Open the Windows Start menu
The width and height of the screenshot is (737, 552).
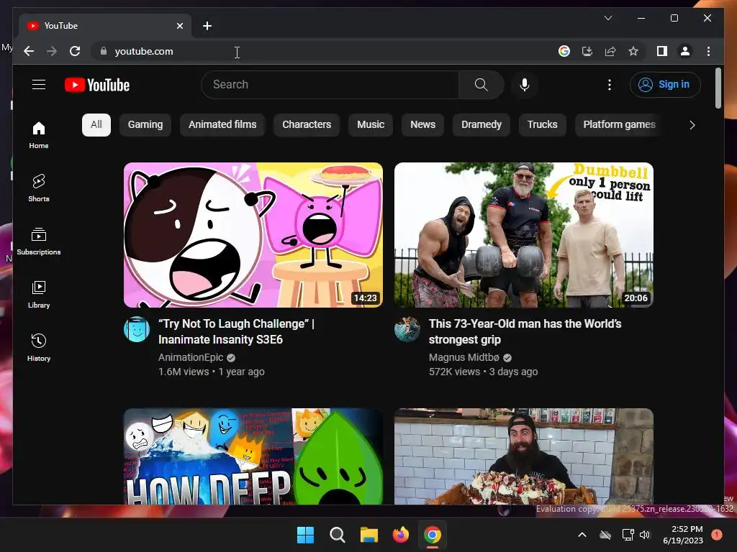coord(305,535)
